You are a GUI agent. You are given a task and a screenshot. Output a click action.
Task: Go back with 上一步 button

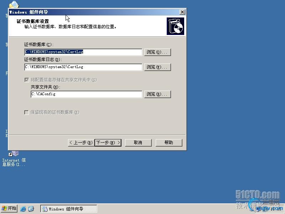coord(81,142)
